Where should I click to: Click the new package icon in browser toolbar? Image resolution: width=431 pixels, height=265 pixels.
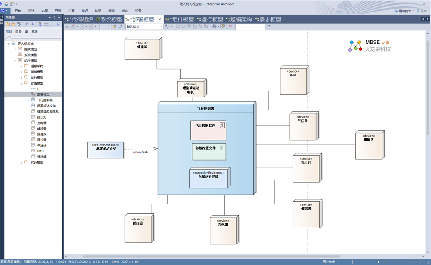point(8,24)
